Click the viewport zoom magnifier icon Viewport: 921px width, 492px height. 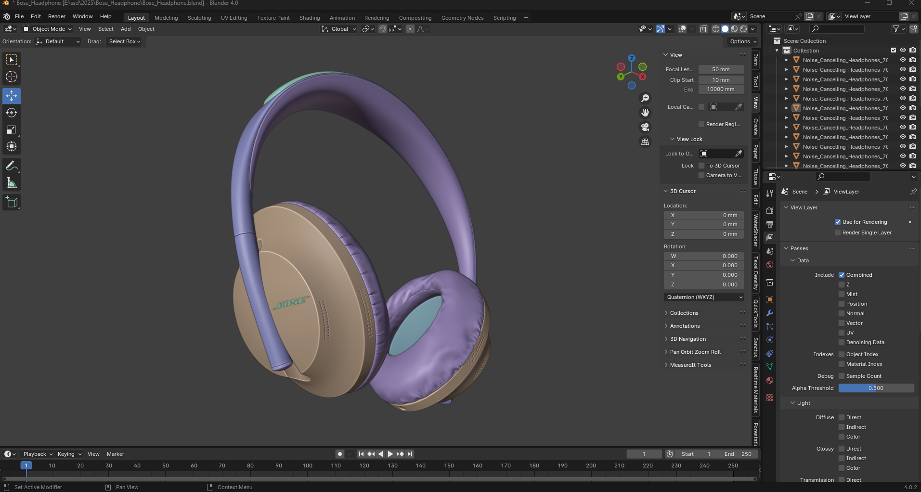point(645,98)
